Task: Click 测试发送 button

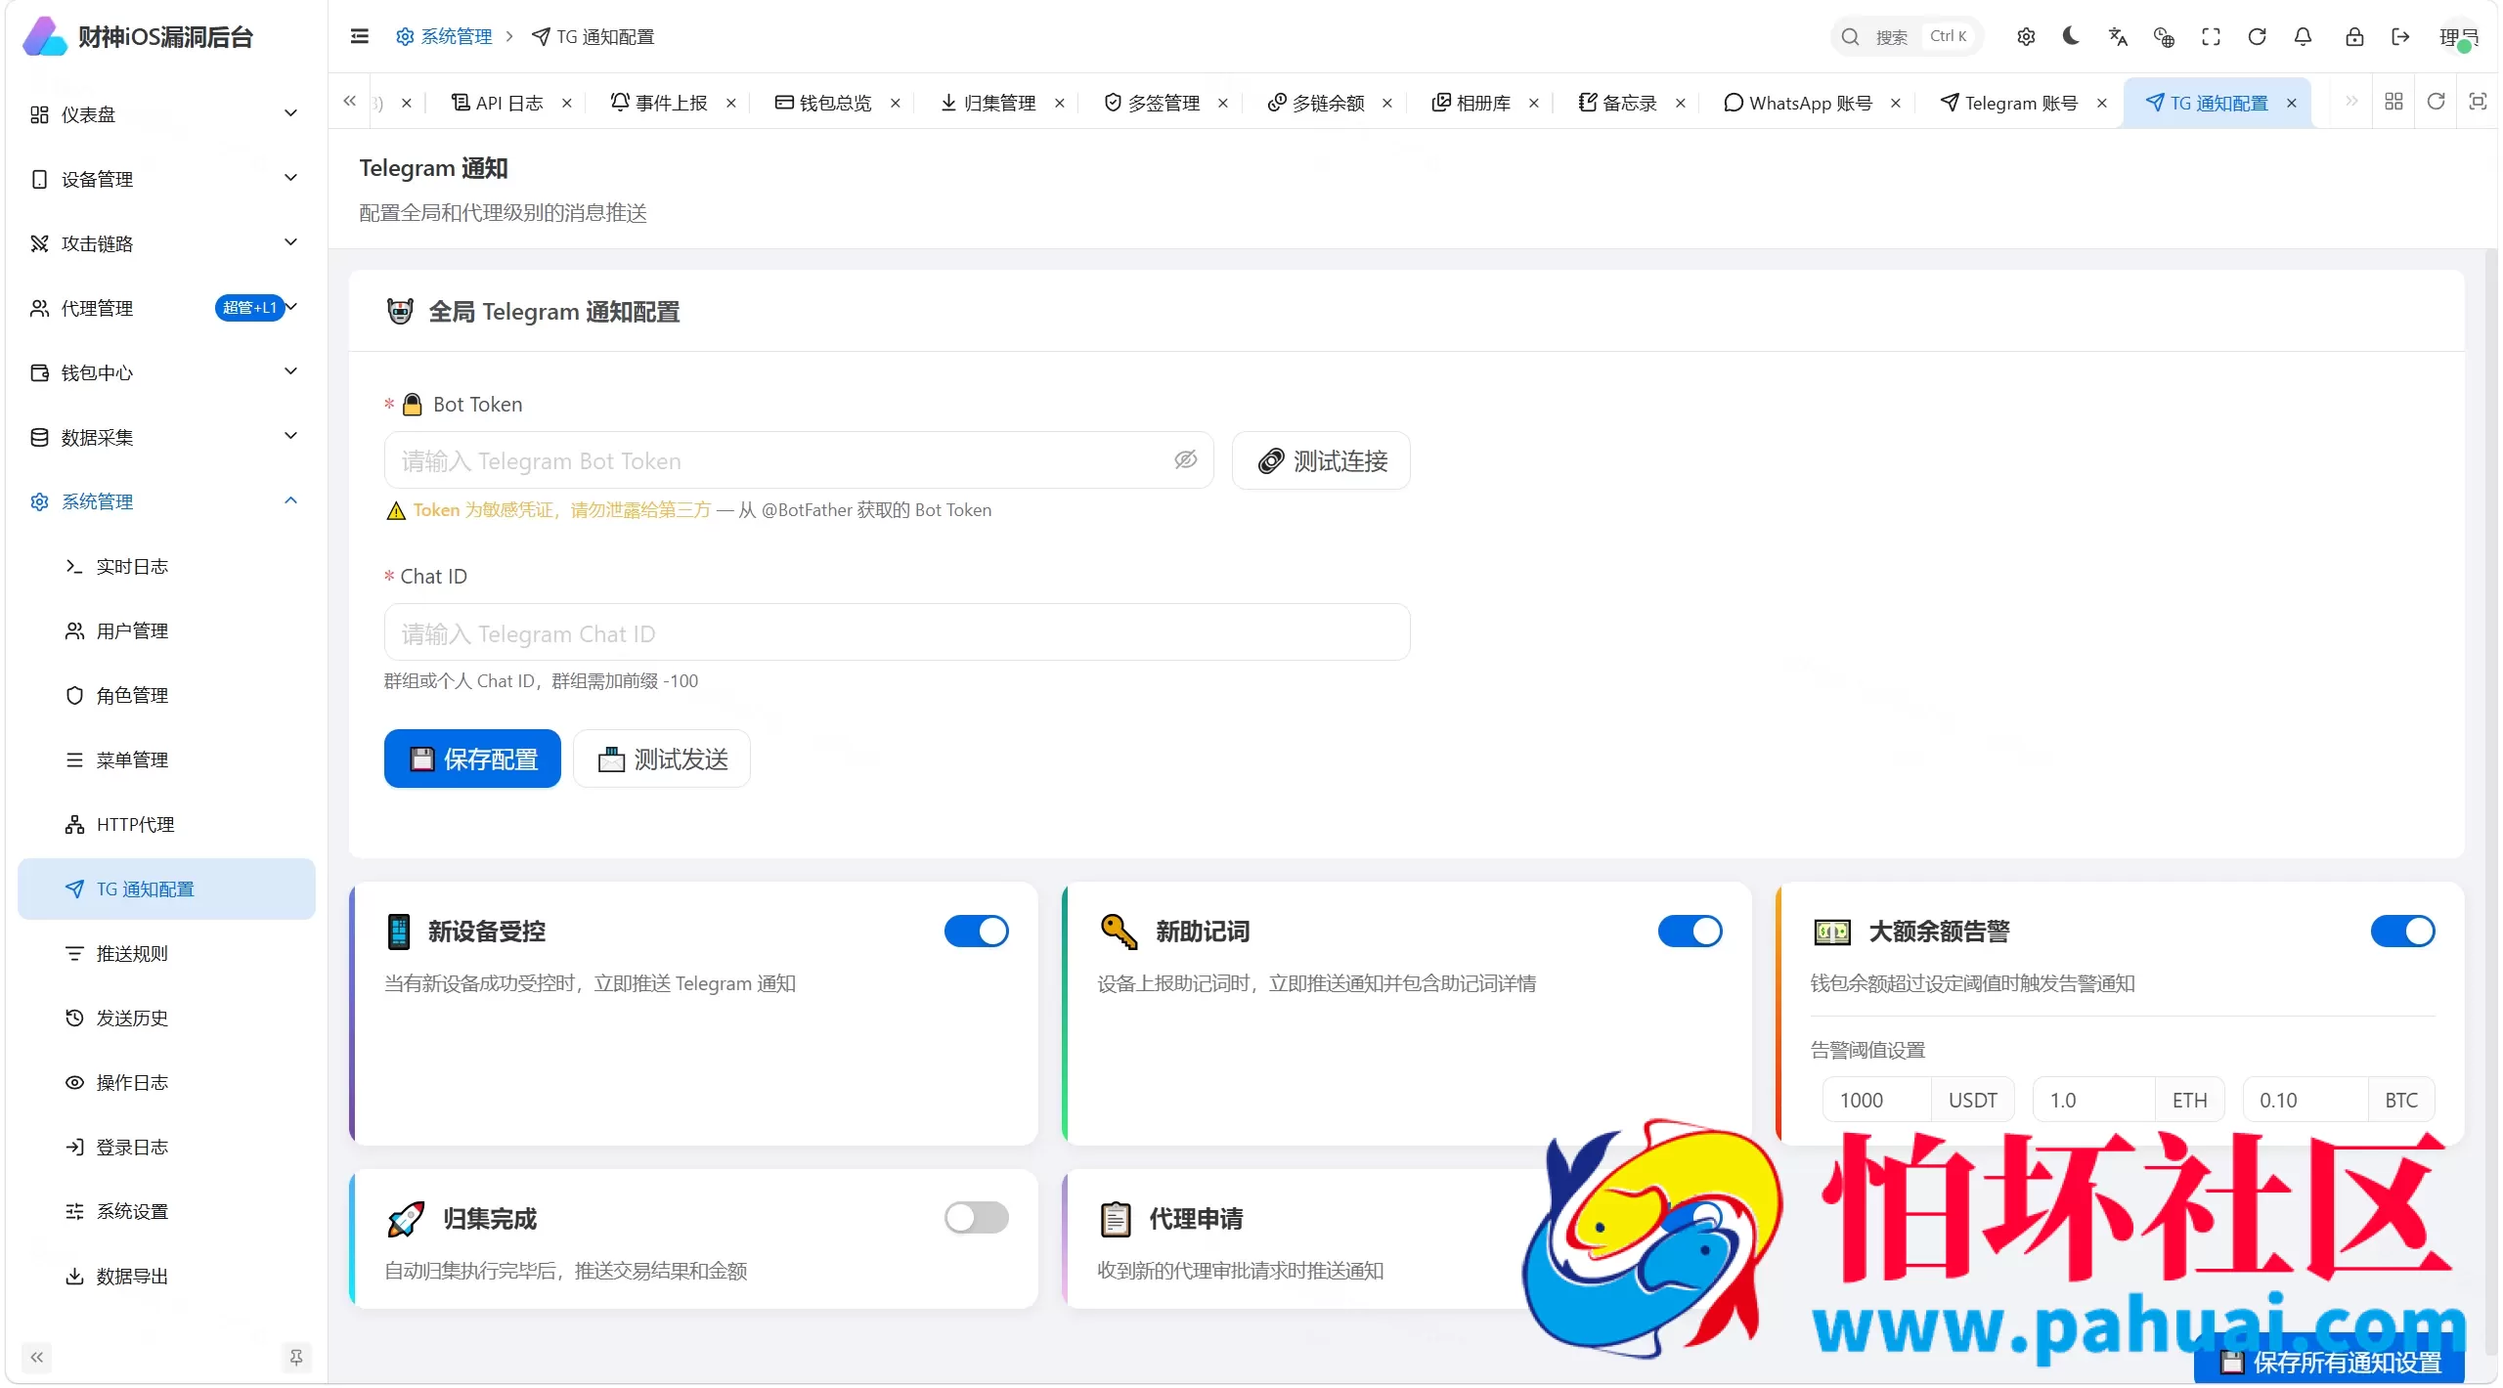Action: tap(662, 759)
